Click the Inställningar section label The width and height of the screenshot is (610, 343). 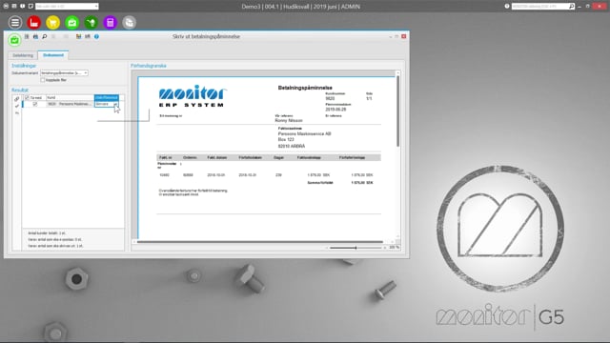click(24, 66)
